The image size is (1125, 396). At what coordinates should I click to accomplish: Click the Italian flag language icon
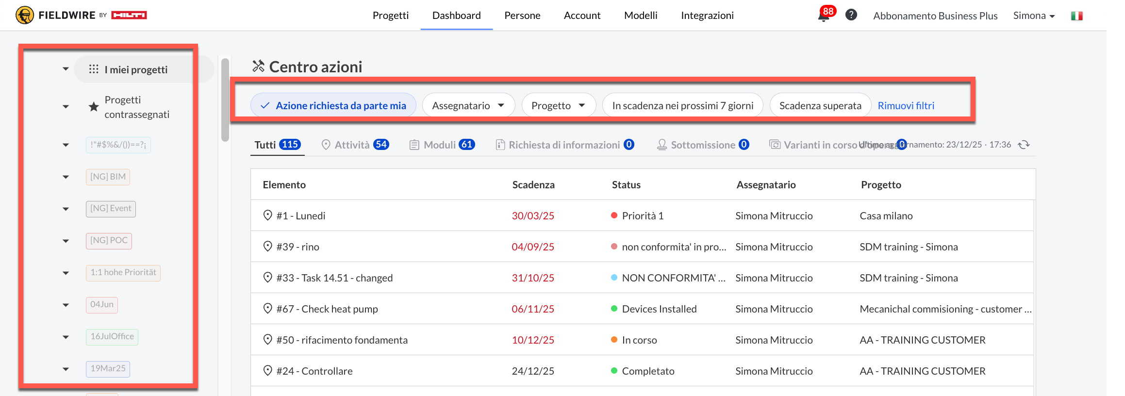click(1076, 16)
